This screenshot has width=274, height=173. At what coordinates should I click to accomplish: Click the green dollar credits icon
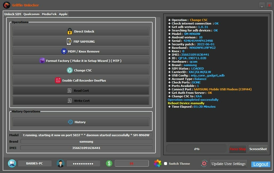tap(109, 163)
